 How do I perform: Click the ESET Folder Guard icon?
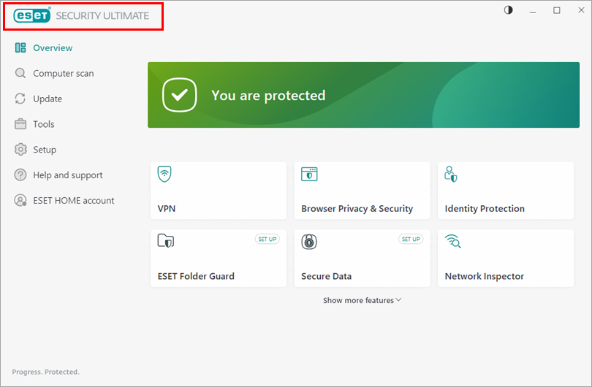[165, 242]
